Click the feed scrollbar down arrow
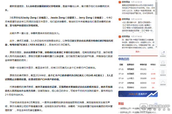The image size is (172, 114). (156, 47)
